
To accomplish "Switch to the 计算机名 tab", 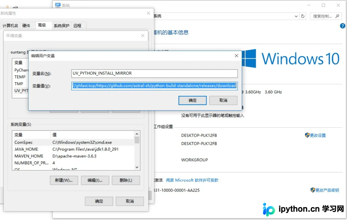I will coord(10,26).
